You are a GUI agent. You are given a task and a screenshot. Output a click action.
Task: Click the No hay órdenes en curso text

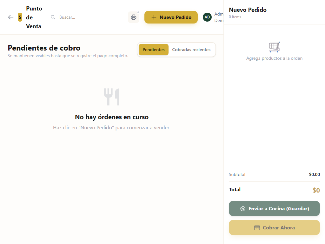[x=112, y=117]
